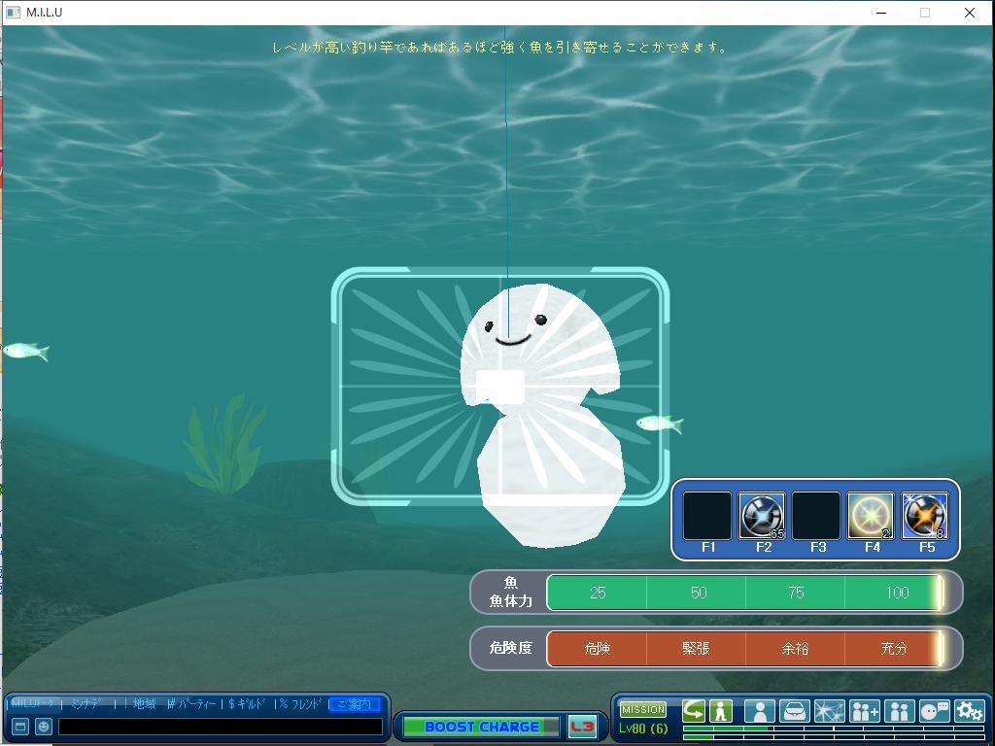
Task: Click the chat window toggle icon
Action: [20, 727]
